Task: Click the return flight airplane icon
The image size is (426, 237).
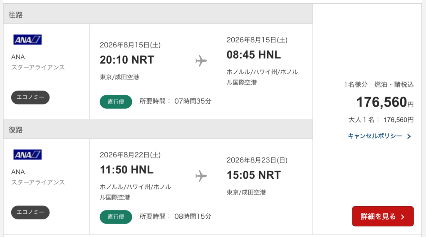Action: click(201, 176)
